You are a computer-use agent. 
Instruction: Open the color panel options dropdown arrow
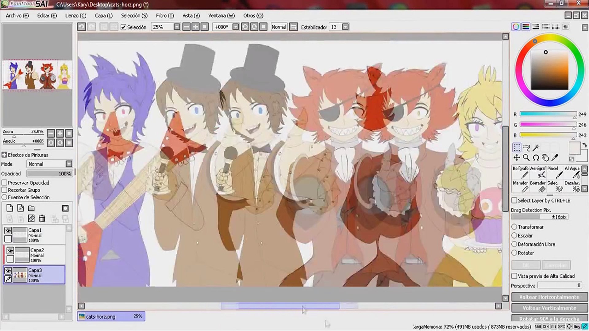[585, 28]
